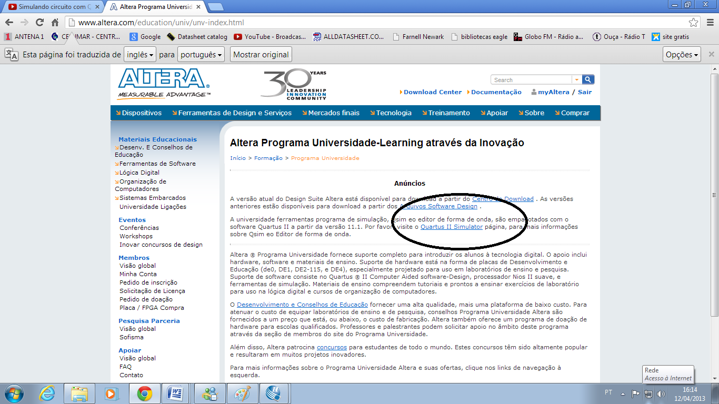The height and width of the screenshot is (404, 719).
Task: Select the Altera Programa Universid... tab
Action: tap(156, 7)
